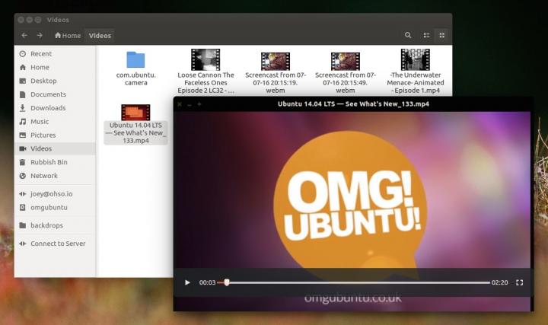
Task: Open Recent in the sidebar
Action: [x=40, y=54]
